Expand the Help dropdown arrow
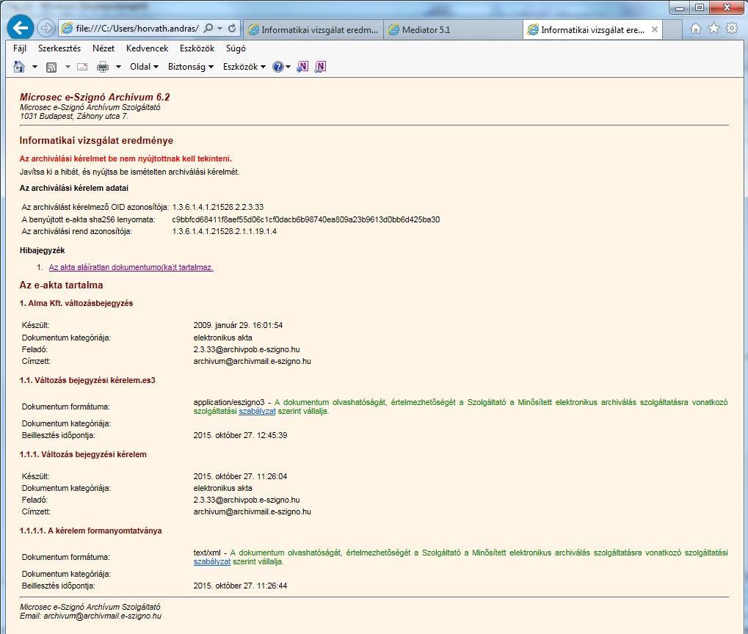Screen dimensions: 748x634 pos(288,67)
